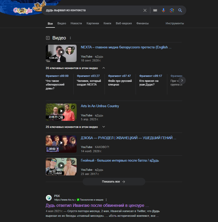Open Google Lens image search icon
The image size is (218, 222).
pyautogui.click(x=172, y=10)
